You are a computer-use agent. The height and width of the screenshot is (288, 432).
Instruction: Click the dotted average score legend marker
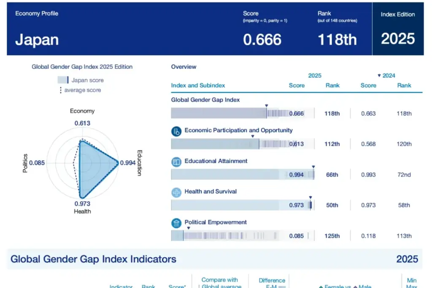click(x=60, y=90)
